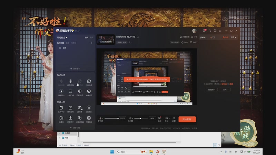Image resolution: width=276 pixels, height=155 pixels.
Task: Click 设置 button in danmaku panel
Action: (225, 90)
